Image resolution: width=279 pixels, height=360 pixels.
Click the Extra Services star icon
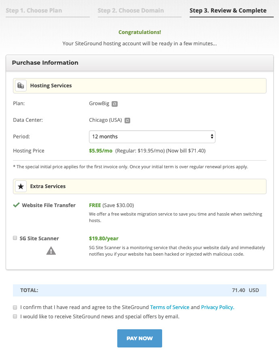click(21, 186)
